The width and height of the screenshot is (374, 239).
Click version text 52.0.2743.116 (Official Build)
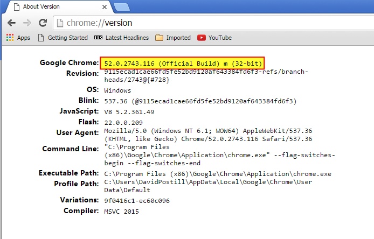tap(162, 64)
